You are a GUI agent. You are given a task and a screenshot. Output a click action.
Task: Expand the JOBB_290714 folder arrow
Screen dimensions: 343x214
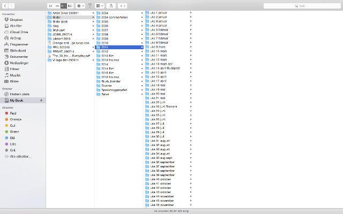93,34
